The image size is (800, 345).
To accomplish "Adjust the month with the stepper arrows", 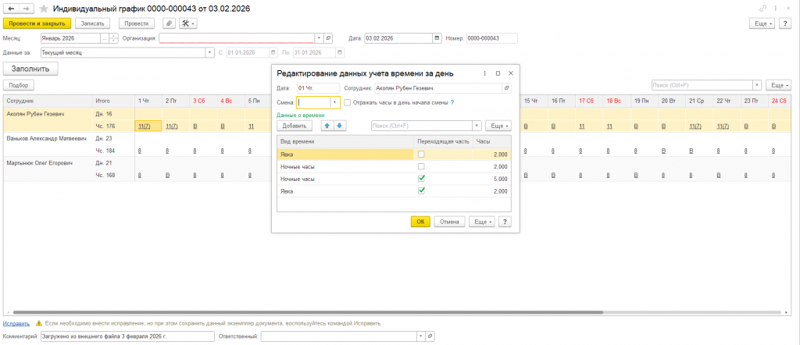I will (x=113, y=38).
